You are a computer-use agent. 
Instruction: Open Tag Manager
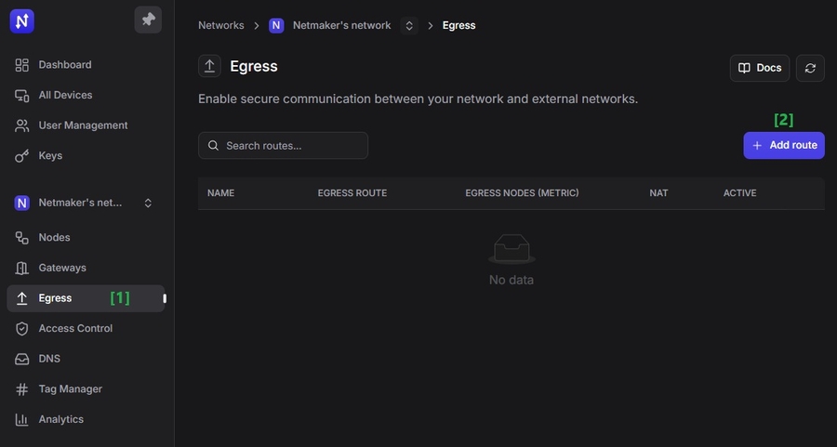click(x=70, y=388)
